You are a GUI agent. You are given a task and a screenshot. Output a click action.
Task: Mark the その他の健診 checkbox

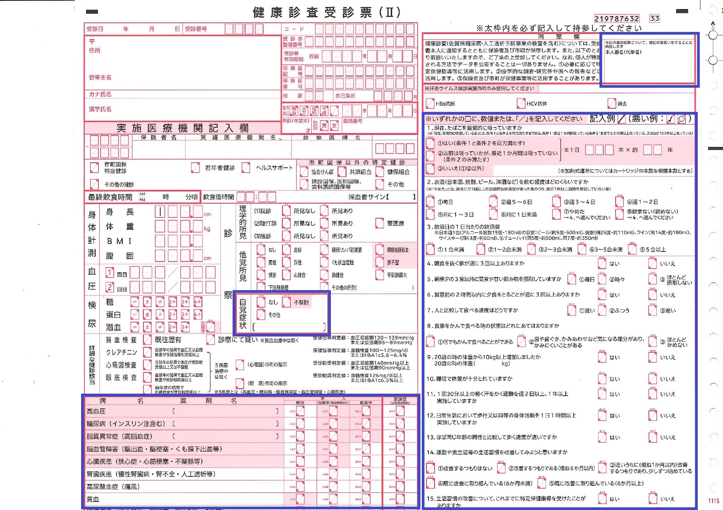point(94,184)
